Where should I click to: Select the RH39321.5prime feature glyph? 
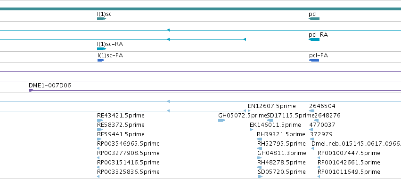tap(259, 139)
